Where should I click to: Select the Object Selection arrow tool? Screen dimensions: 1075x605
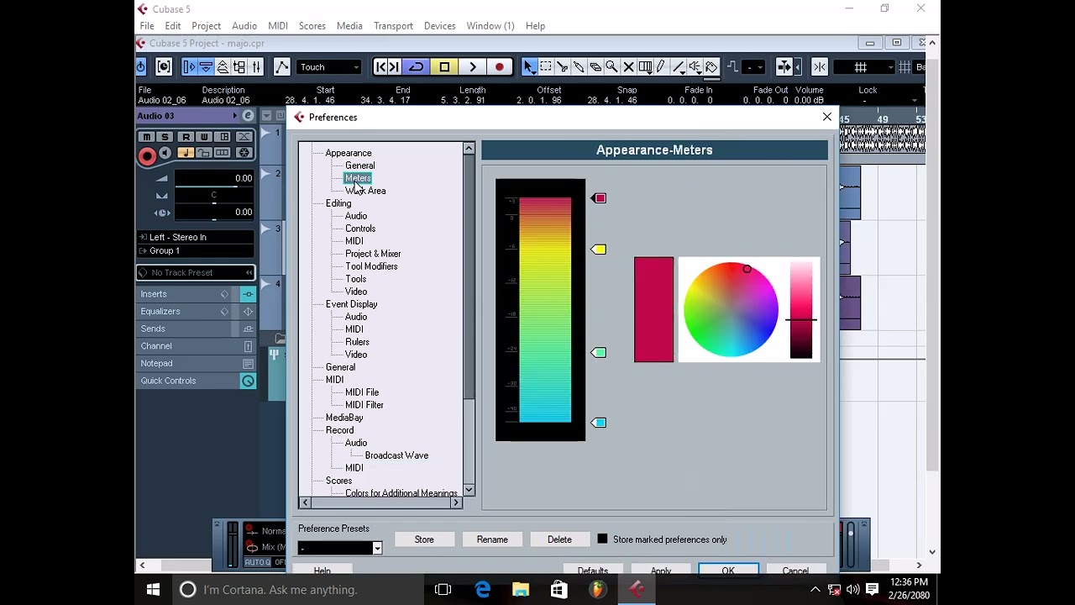pos(528,67)
